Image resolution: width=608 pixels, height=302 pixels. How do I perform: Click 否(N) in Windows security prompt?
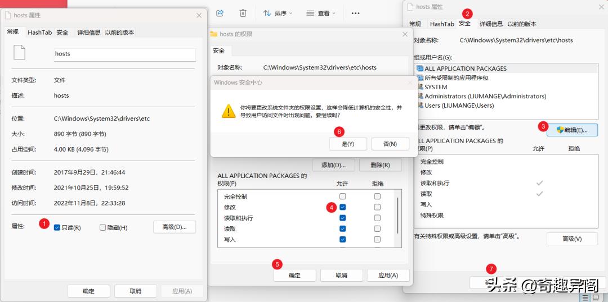[x=390, y=144]
